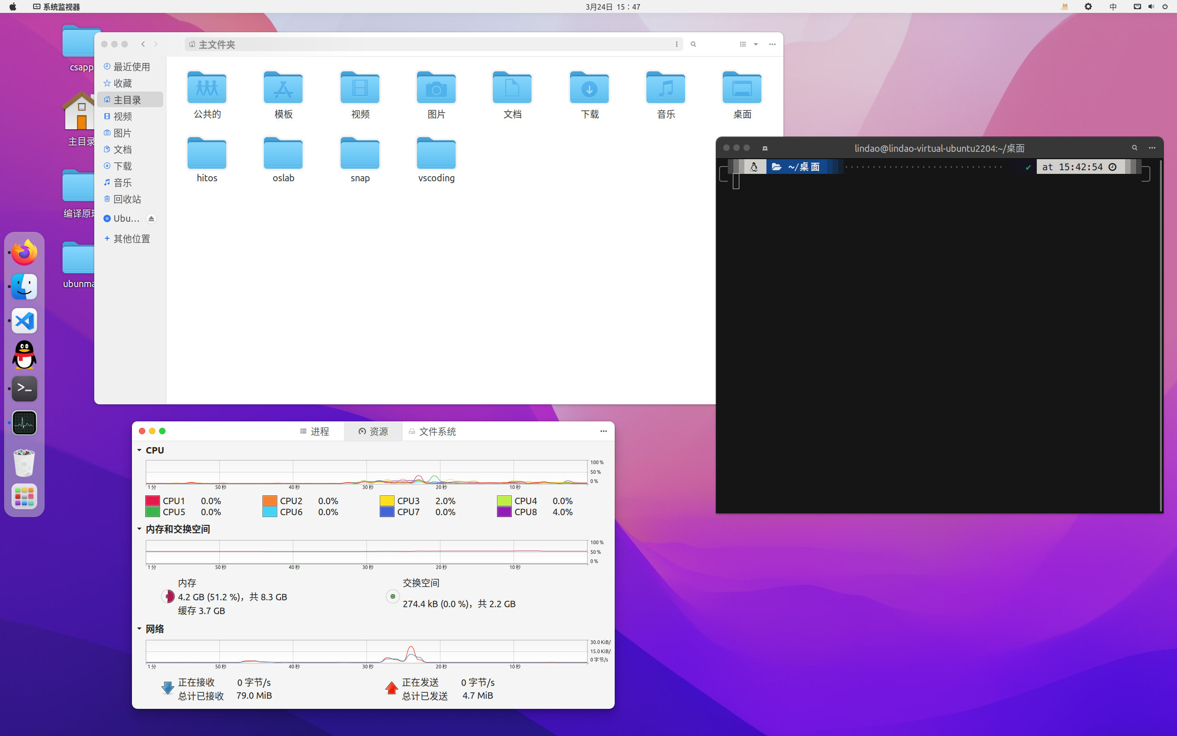The height and width of the screenshot is (736, 1177).
Task: Eject the Ubuntu mounted volume
Action: coord(151,218)
